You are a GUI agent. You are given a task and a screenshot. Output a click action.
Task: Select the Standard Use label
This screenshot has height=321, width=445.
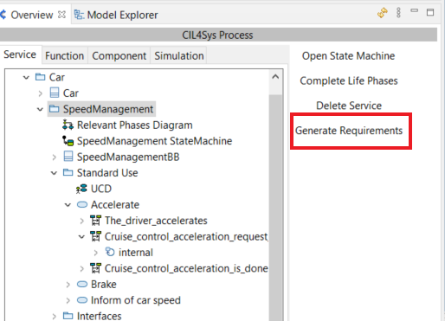(x=107, y=172)
